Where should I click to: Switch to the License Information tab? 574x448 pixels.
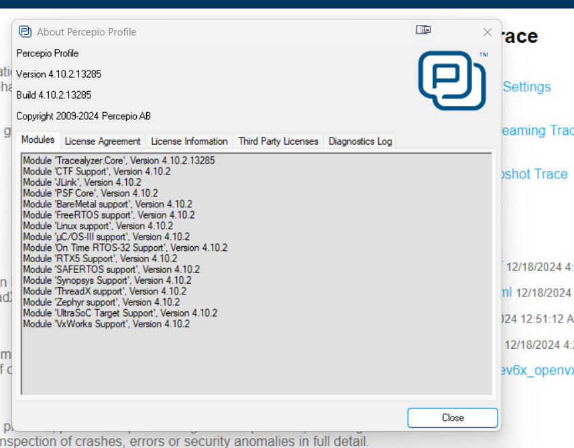(x=189, y=142)
